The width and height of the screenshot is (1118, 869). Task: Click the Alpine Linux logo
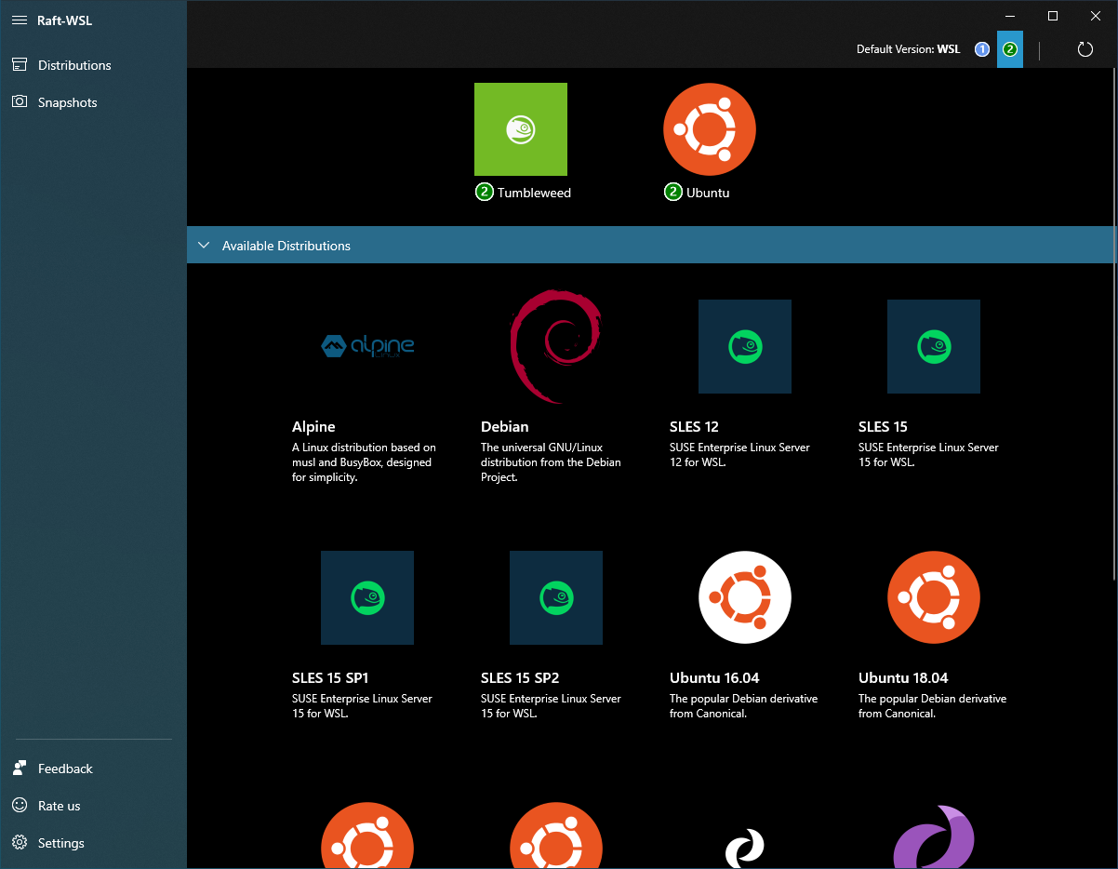[367, 346]
